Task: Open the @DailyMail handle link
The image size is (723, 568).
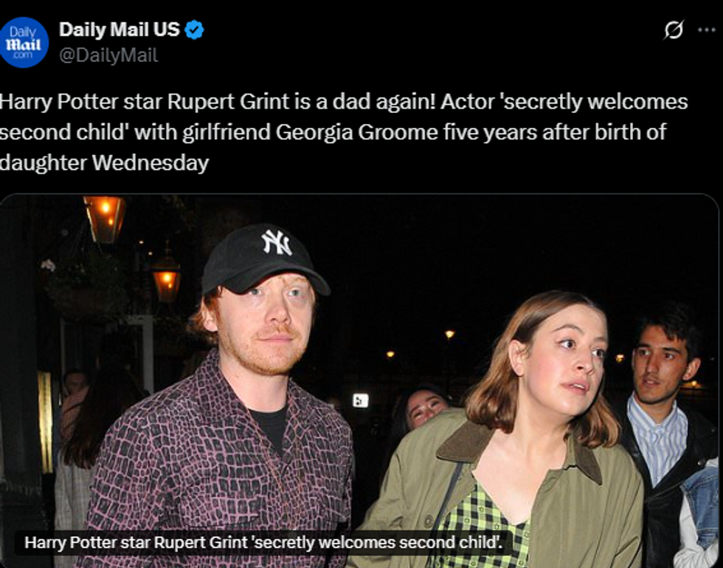Action: (x=109, y=55)
